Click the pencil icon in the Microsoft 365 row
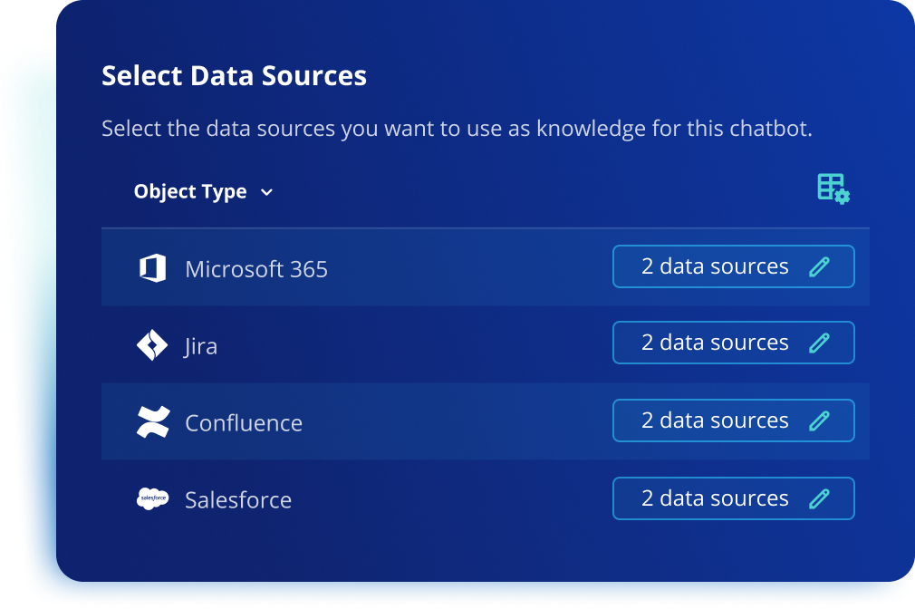 point(819,266)
